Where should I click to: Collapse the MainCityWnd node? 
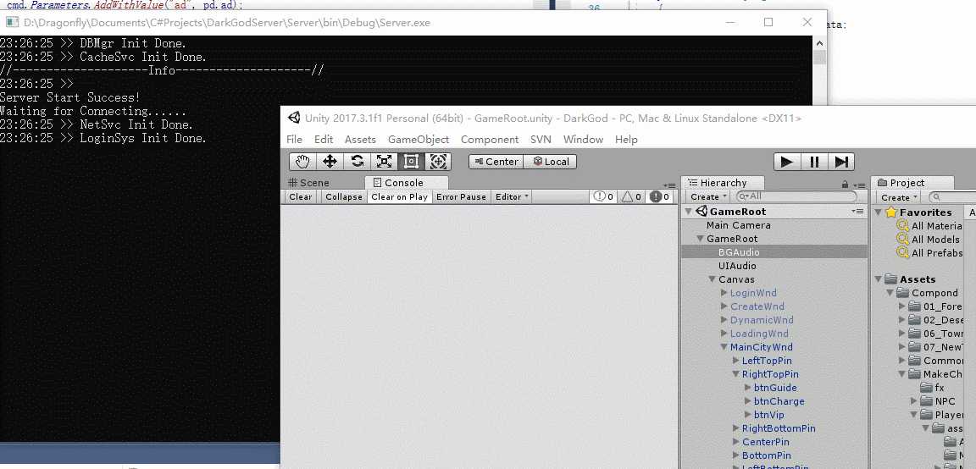click(724, 347)
